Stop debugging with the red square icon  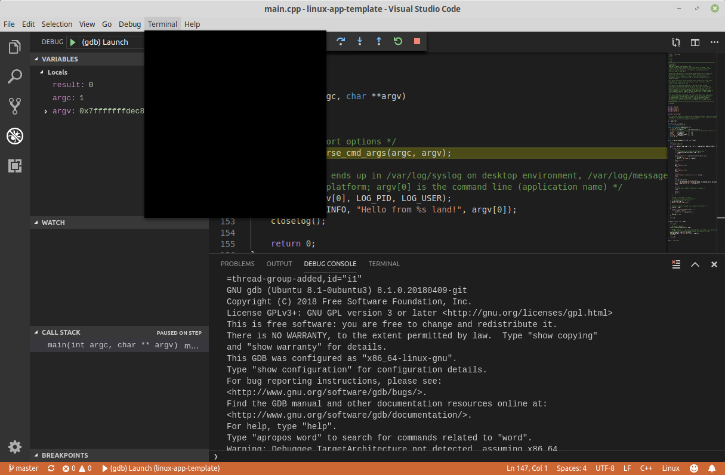click(416, 41)
